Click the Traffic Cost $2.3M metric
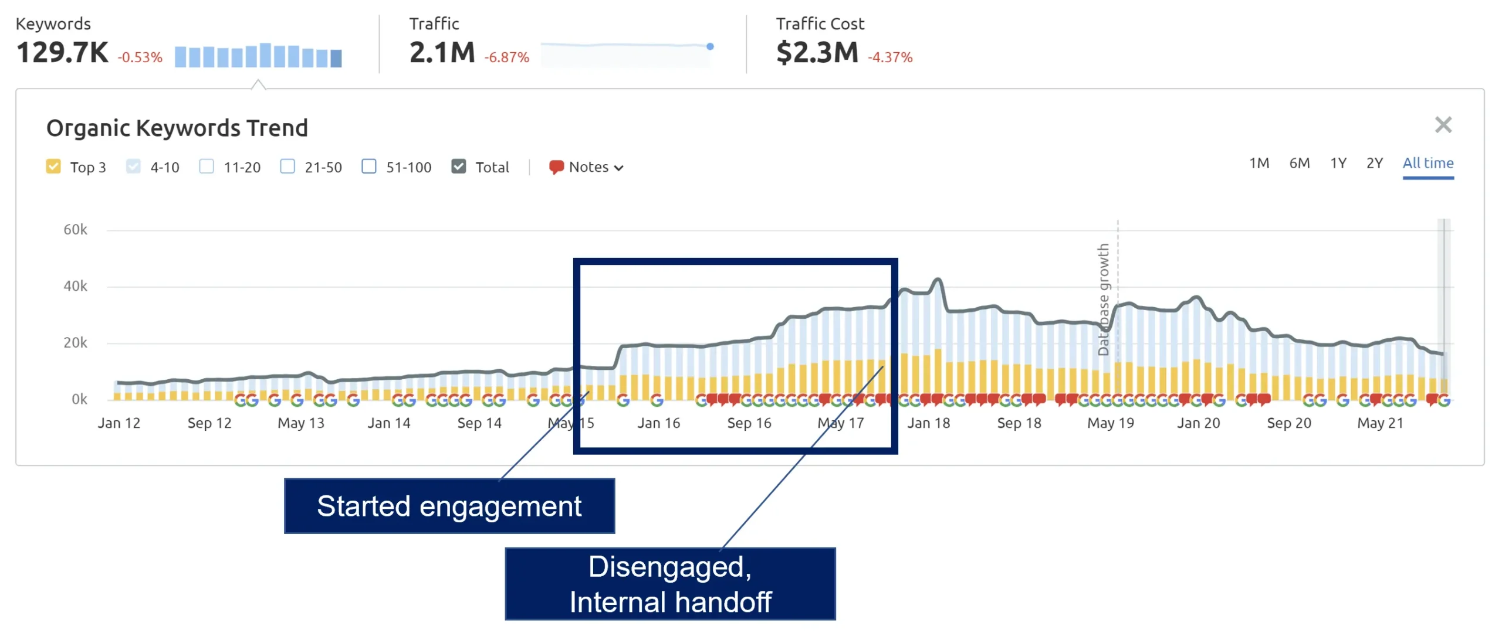Screen dimensions: 1502x636 816,53
